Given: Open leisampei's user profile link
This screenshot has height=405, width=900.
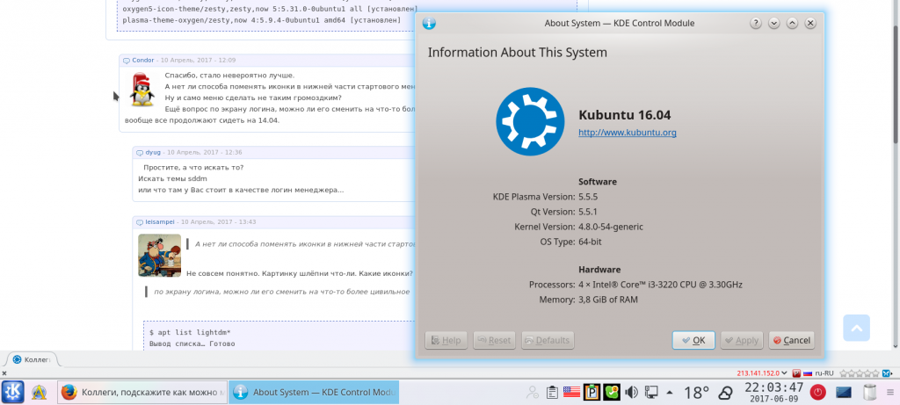Looking at the screenshot, I should point(160,222).
